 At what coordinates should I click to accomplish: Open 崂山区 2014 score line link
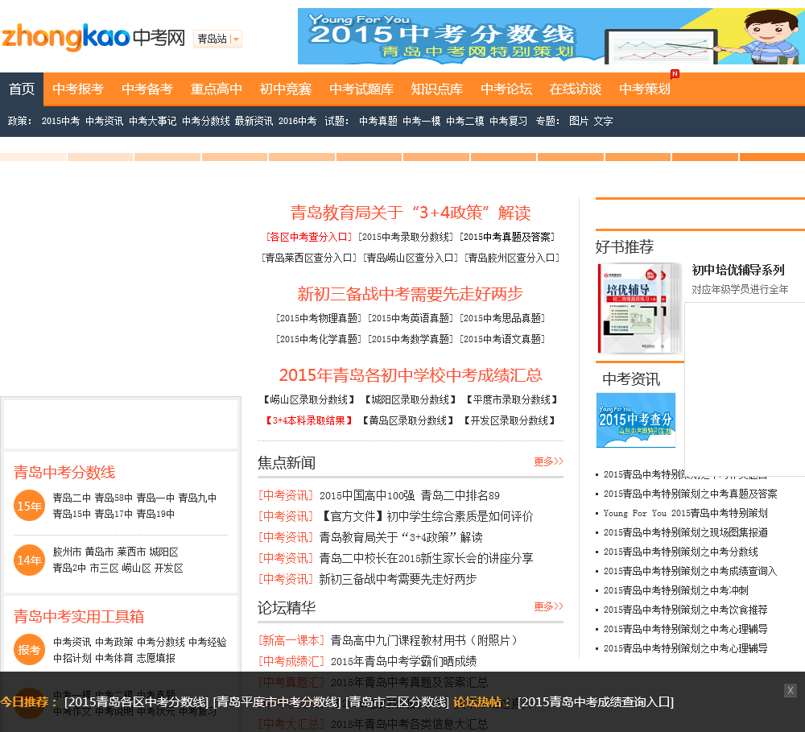pyautogui.click(x=136, y=569)
